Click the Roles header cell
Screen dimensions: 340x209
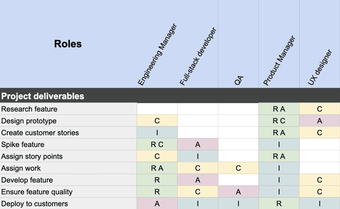click(x=68, y=44)
